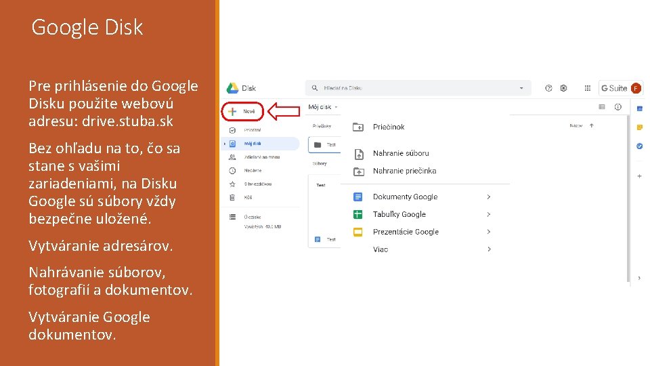Click the add-ons plus icon in side panel
The height and width of the screenshot is (366, 650).
(x=640, y=176)
